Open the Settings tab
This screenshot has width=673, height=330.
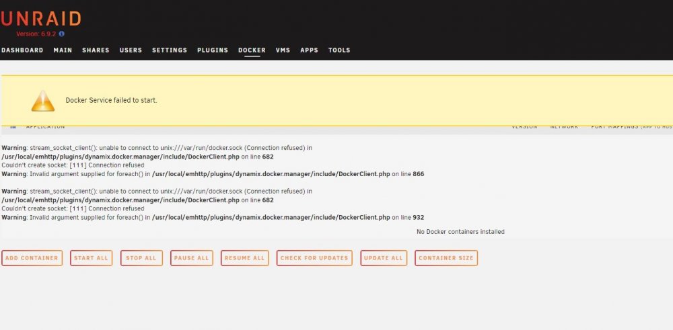170,50
